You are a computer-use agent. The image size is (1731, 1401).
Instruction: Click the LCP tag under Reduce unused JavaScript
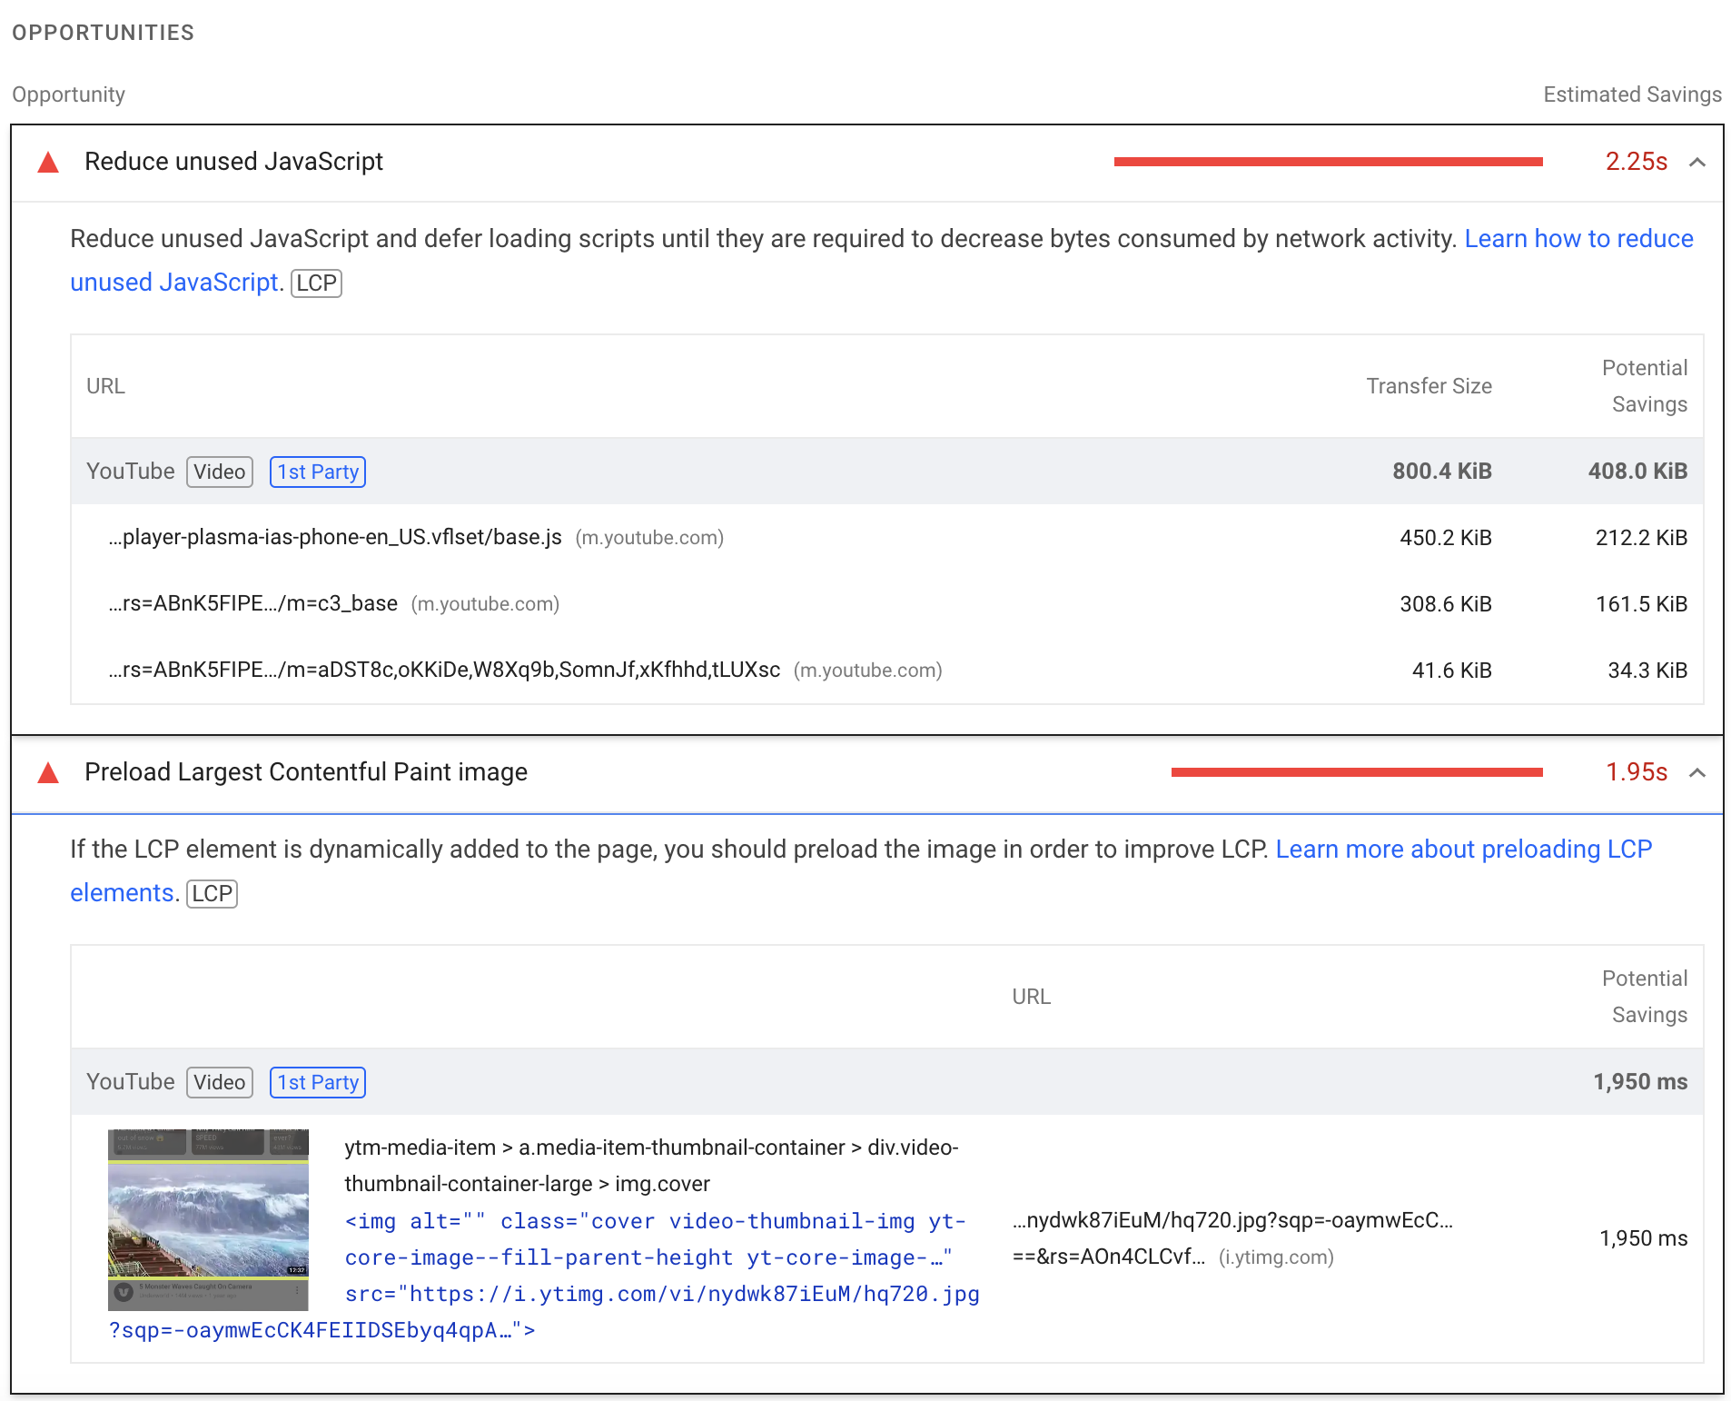point(316,283)
